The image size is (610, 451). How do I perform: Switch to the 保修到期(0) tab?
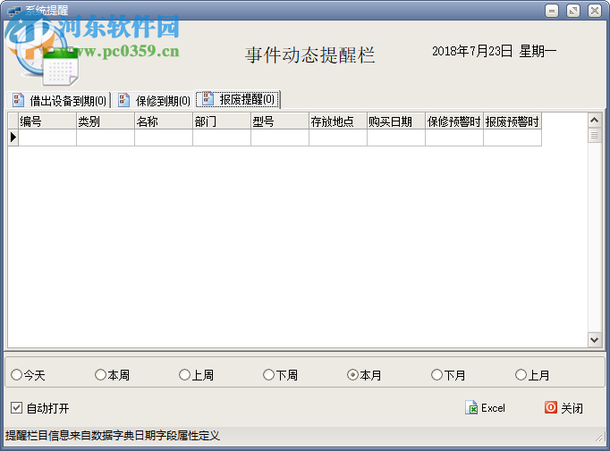coord(154,101)
